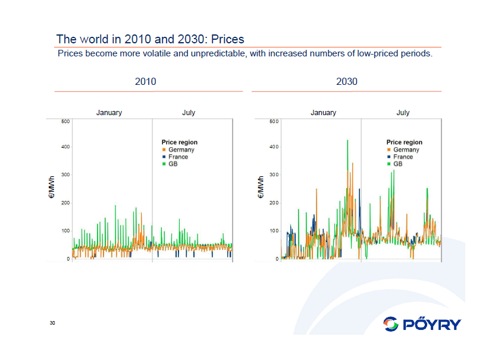495x346 pixels.
Task: Click the '0' y-axis label on the 2030 chart
Action: (x=277, y=259)
